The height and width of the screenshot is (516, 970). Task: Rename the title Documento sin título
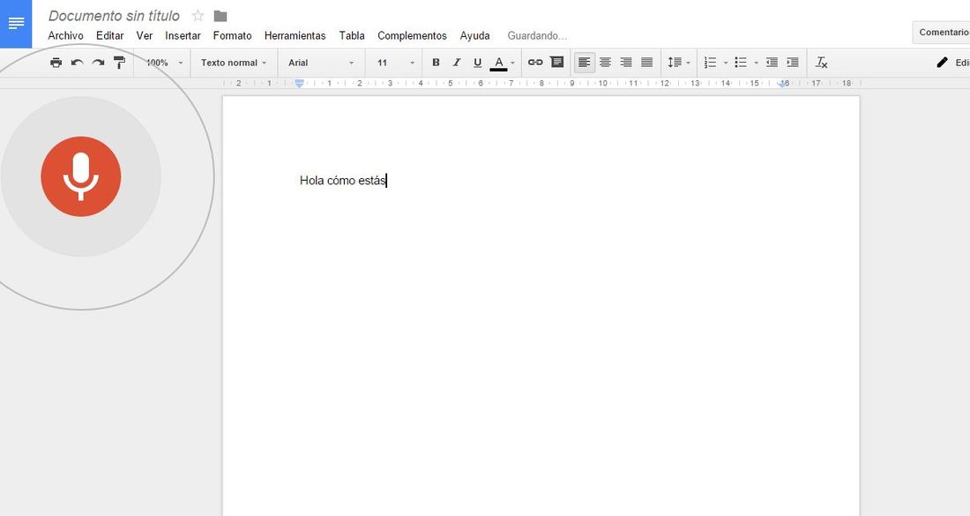(x=114, y=16)
